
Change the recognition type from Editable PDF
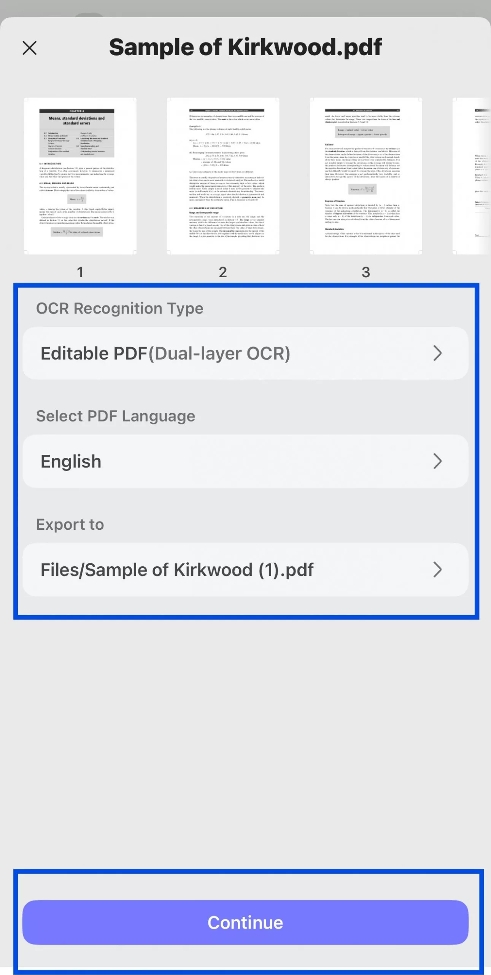245,353
